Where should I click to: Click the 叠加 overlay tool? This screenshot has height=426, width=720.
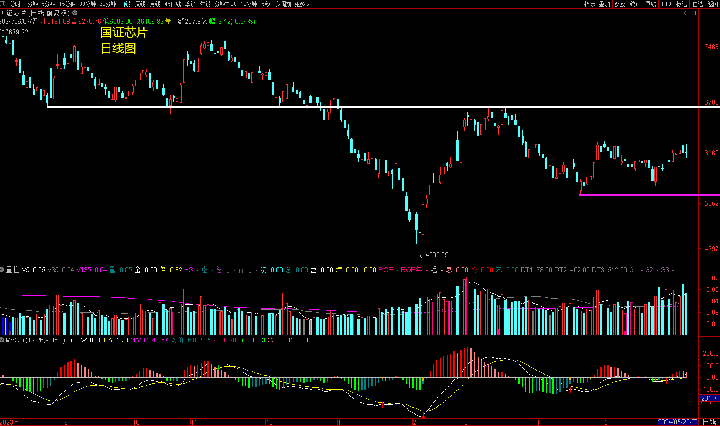tap(605, 4)
